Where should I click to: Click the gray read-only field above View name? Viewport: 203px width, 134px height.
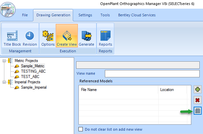click(x=138, y=65)
